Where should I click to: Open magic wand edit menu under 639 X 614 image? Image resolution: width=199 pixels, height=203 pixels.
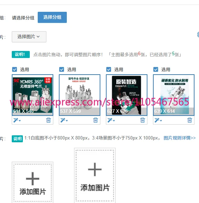tap(158, 120)
